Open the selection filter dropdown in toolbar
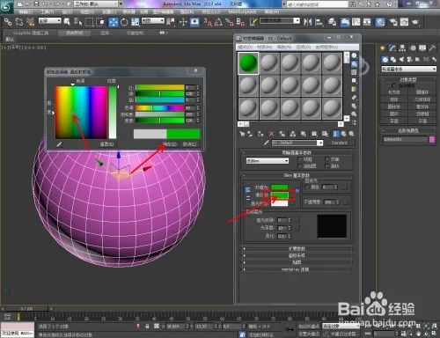The width and height of the screenshot is (440, 338). pos(50,20)
